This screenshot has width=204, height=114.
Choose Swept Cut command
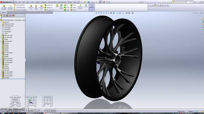(48, 5)
